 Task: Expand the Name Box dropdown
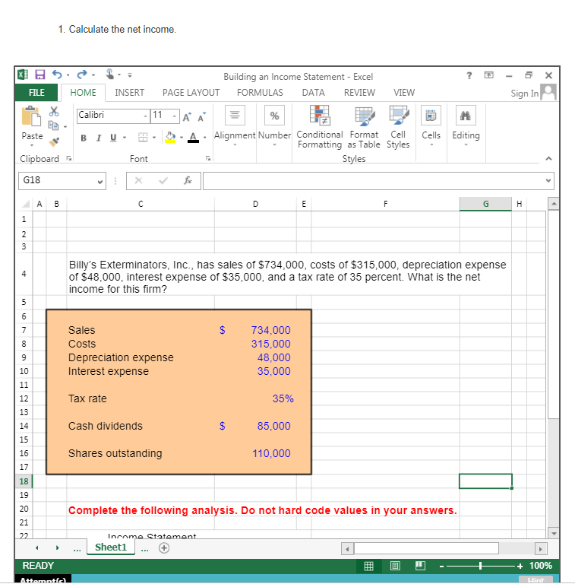click(x=100, y=182)
